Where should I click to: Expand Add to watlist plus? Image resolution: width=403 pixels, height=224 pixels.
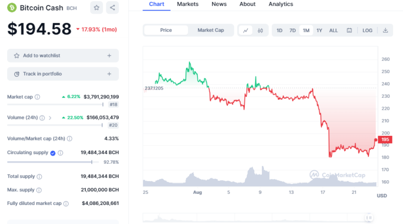click(109, 55)
